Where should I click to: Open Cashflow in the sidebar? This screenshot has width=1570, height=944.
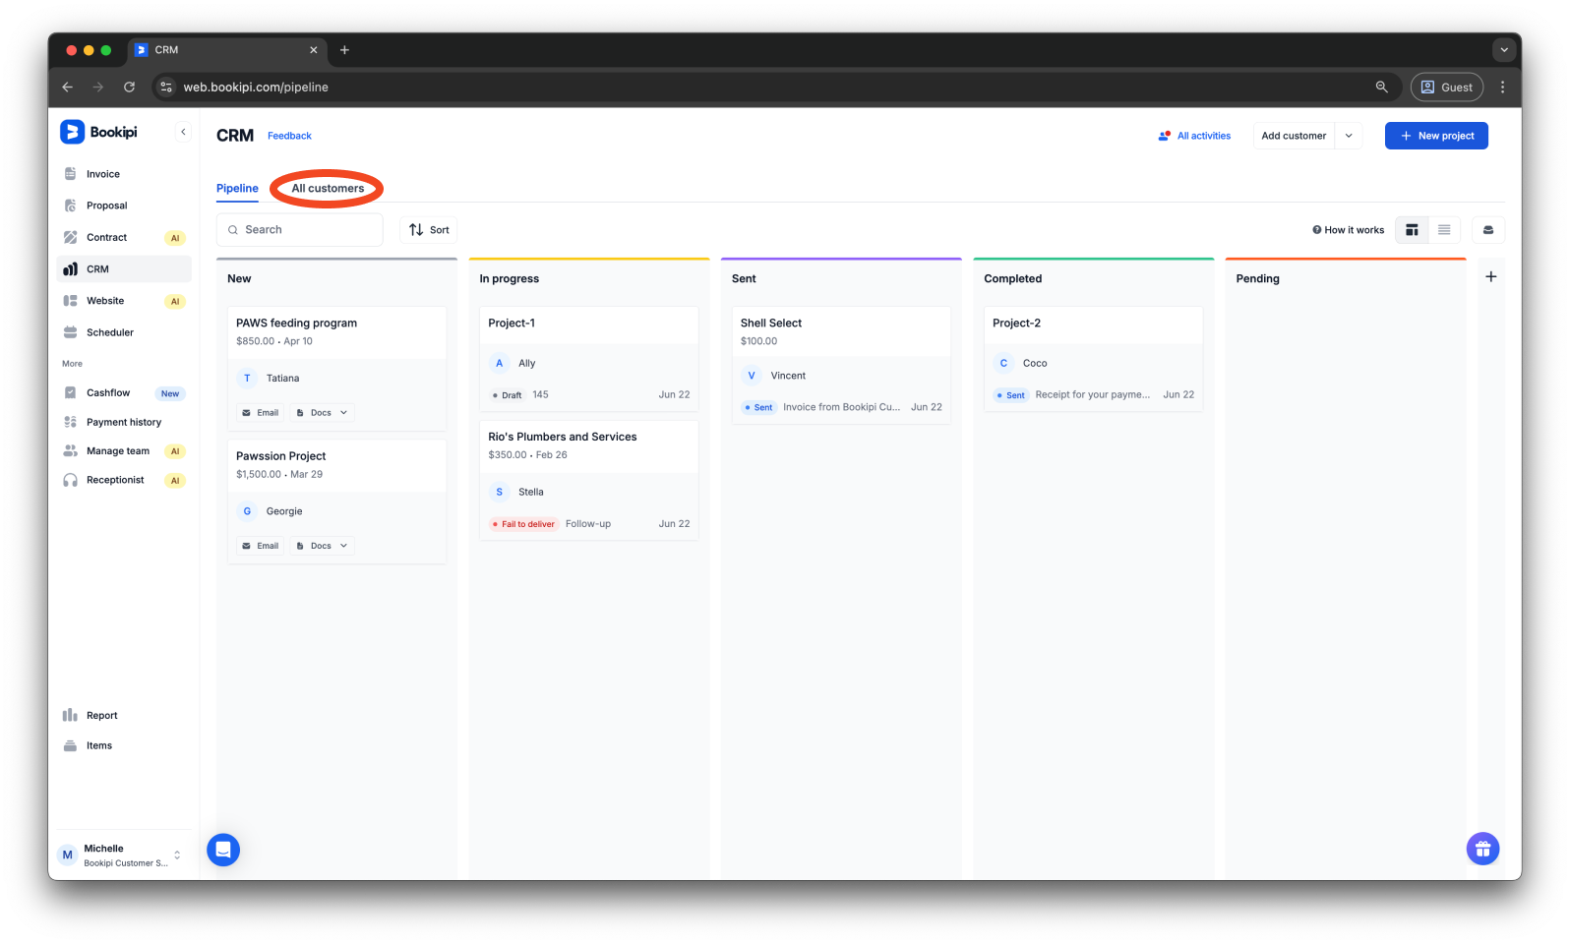tap(124, 393)
